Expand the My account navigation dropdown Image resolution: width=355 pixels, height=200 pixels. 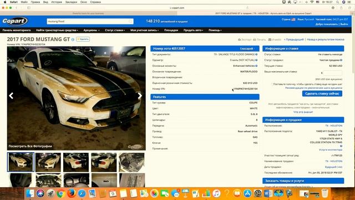pos(144,30)
